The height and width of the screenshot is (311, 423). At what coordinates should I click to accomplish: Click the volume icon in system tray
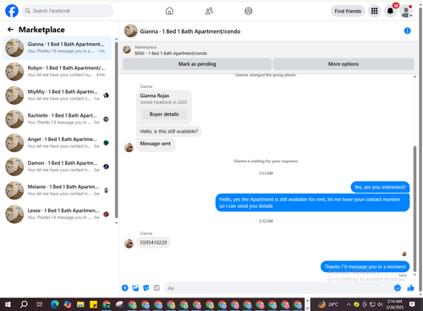380,304
